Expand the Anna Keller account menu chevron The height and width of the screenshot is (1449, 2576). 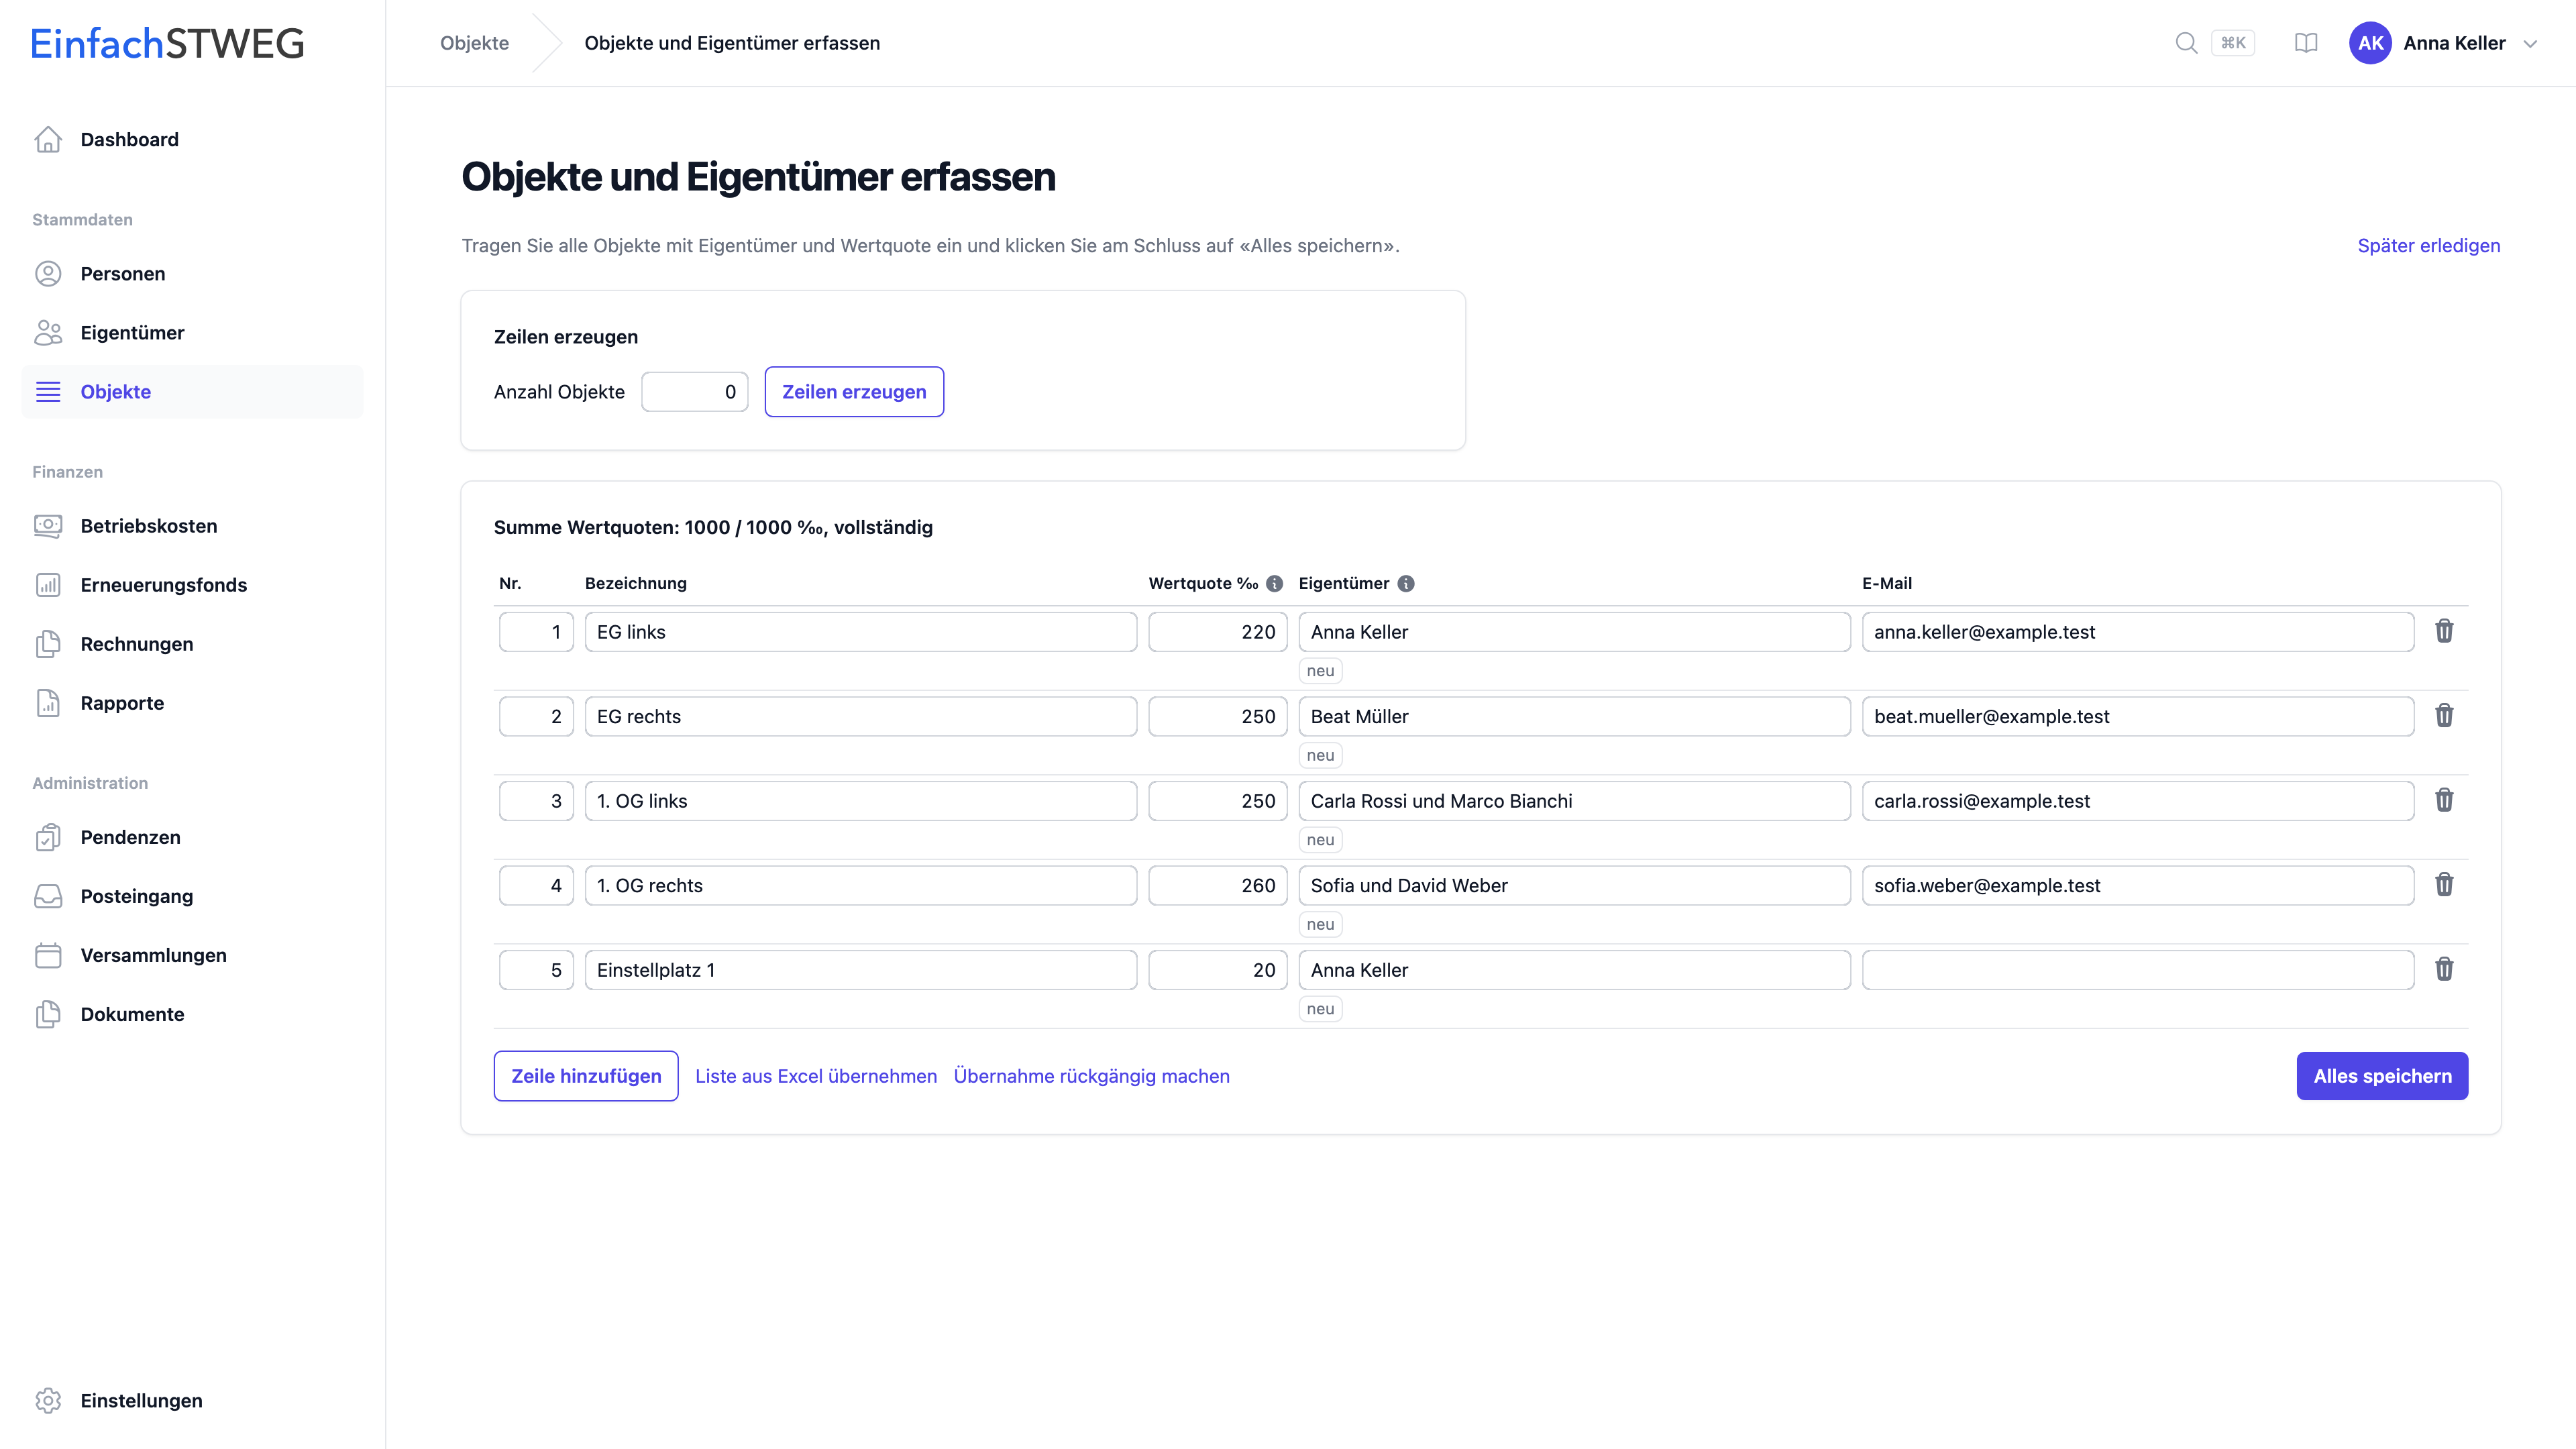point(2530,43)
